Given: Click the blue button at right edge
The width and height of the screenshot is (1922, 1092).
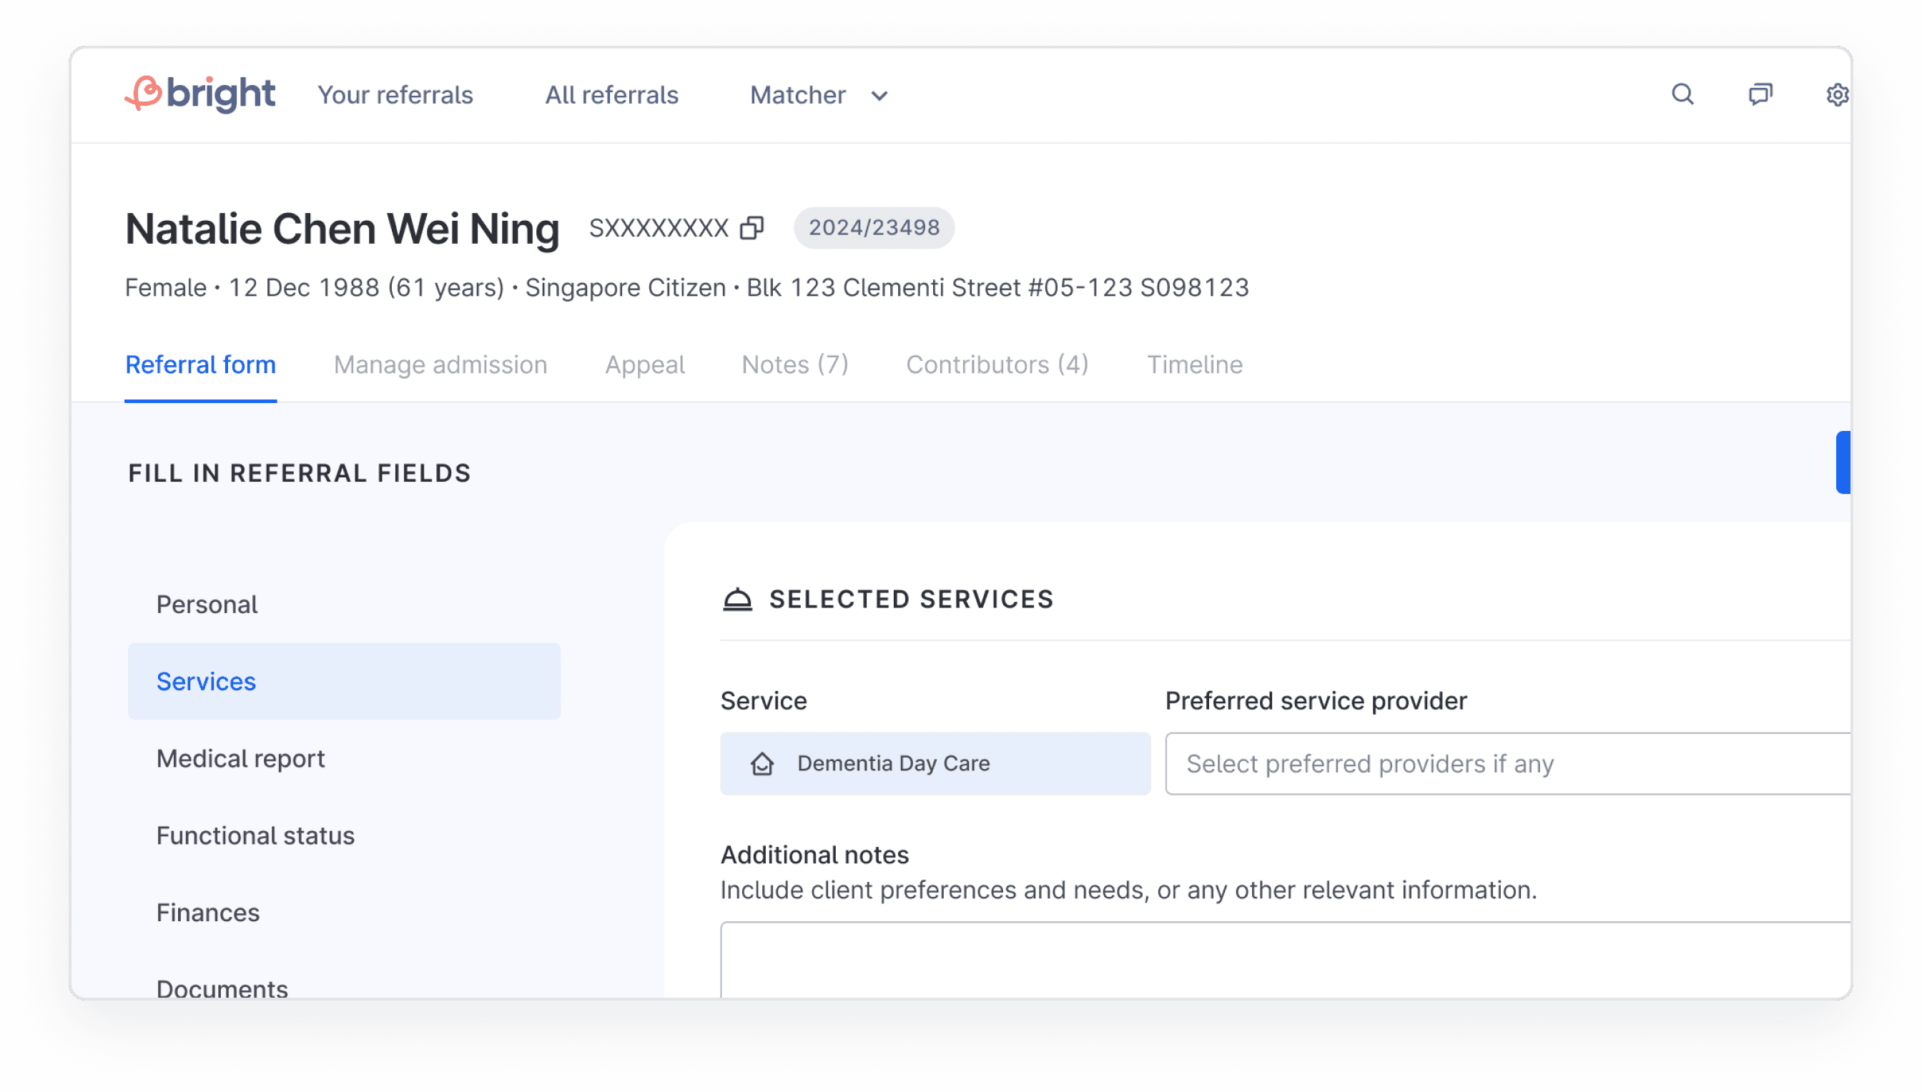Looking at the screenshot, I should tap(1843, 462).
